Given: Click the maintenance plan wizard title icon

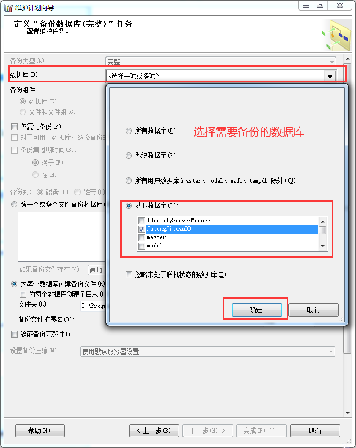Looking at the screenshot, I should tap(8, 7).
